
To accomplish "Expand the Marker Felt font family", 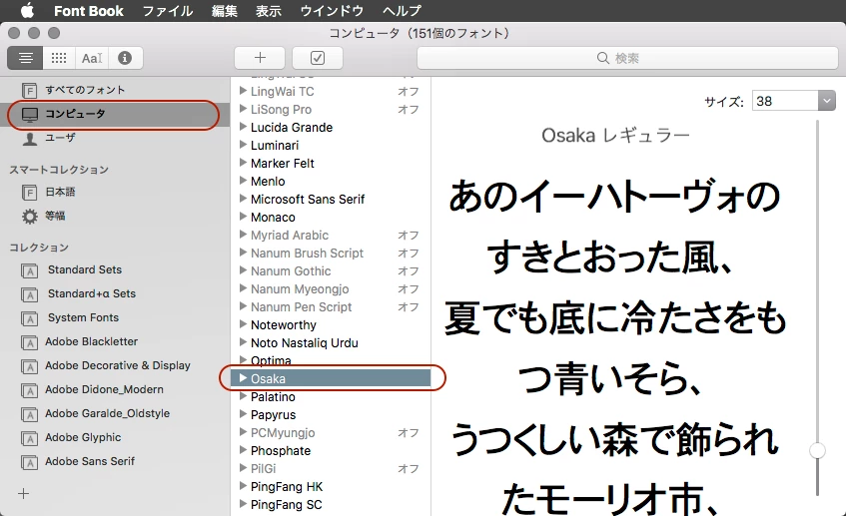I will (243, 163).
